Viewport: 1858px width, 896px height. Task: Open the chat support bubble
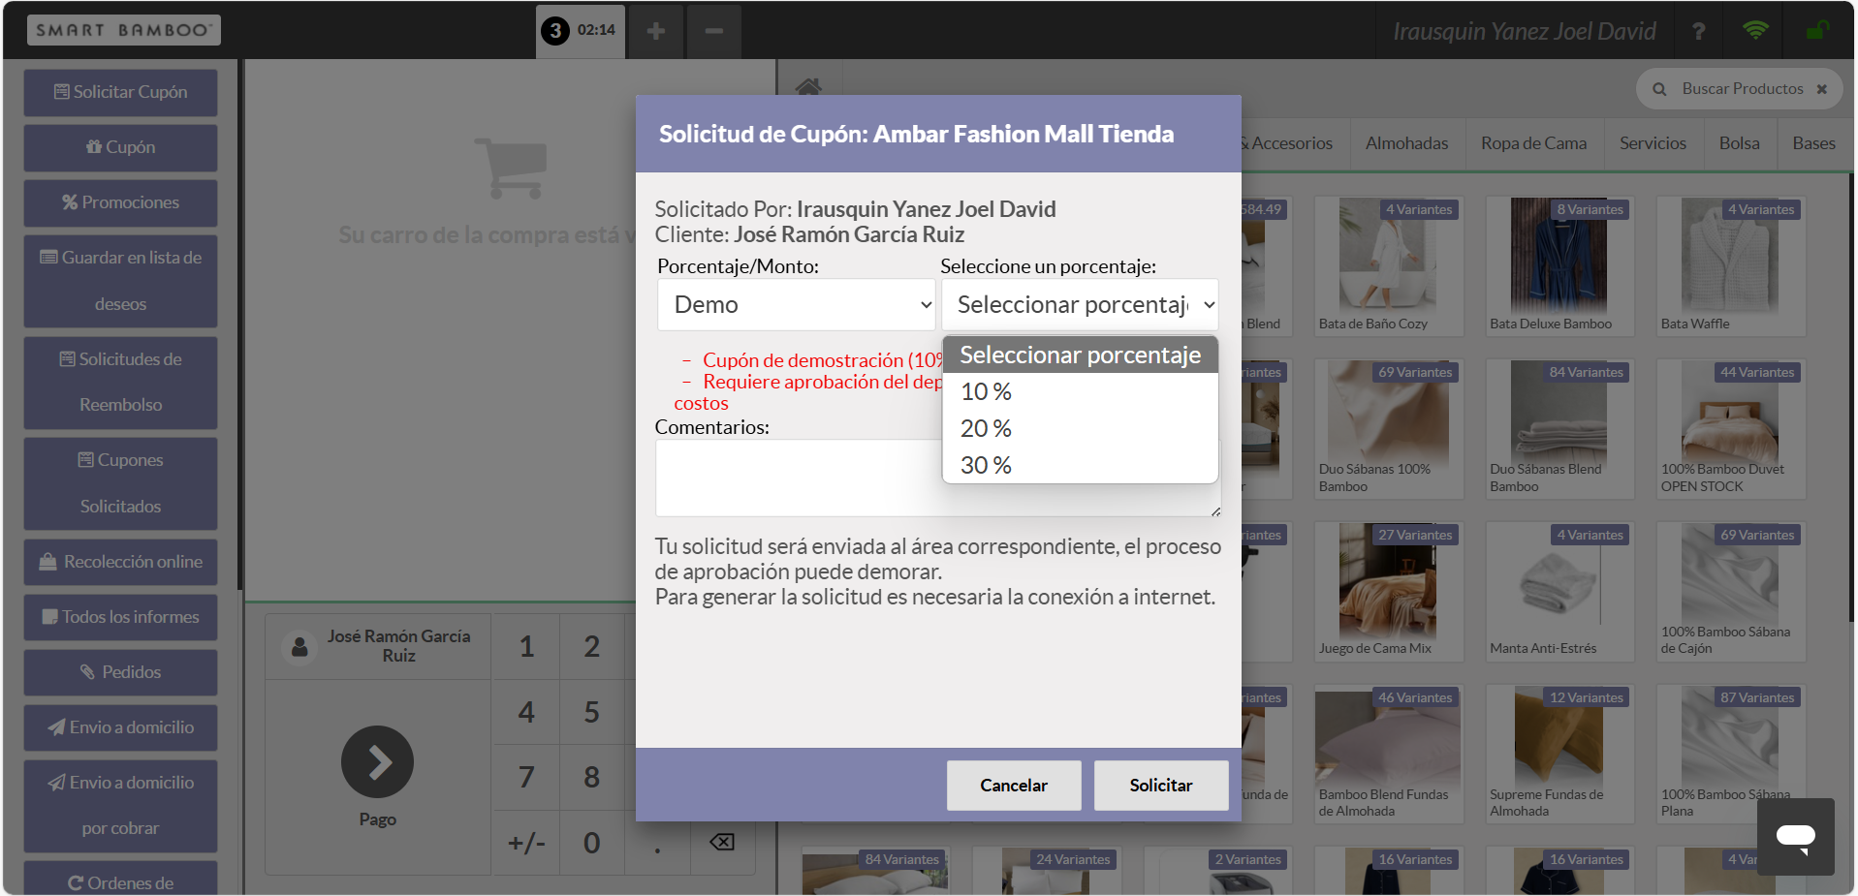click(x=1795, y=837)
